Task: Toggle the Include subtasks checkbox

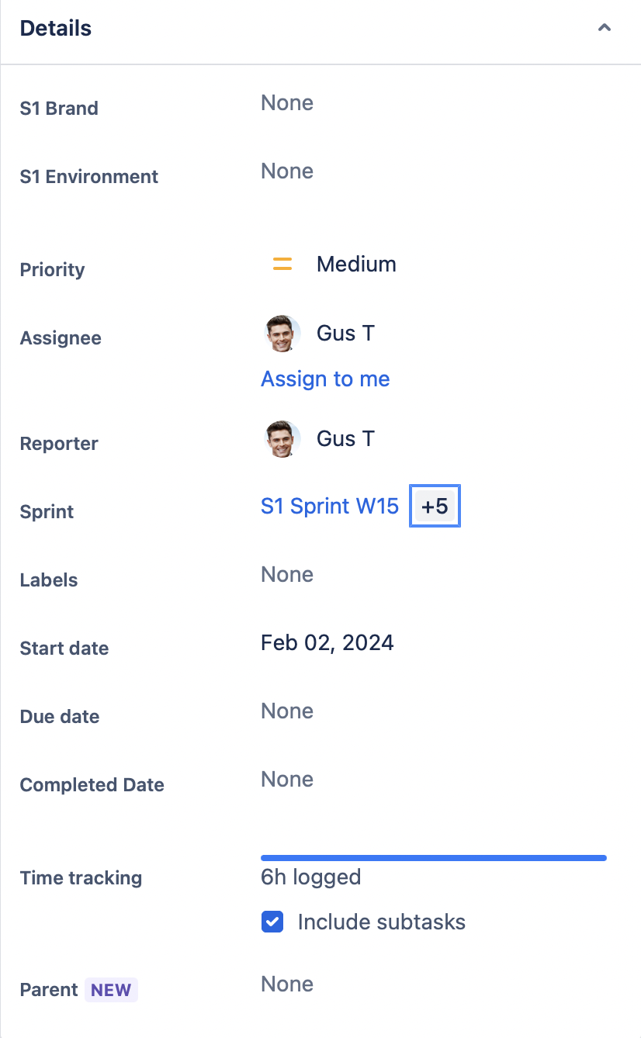Action: coord(272,922)
